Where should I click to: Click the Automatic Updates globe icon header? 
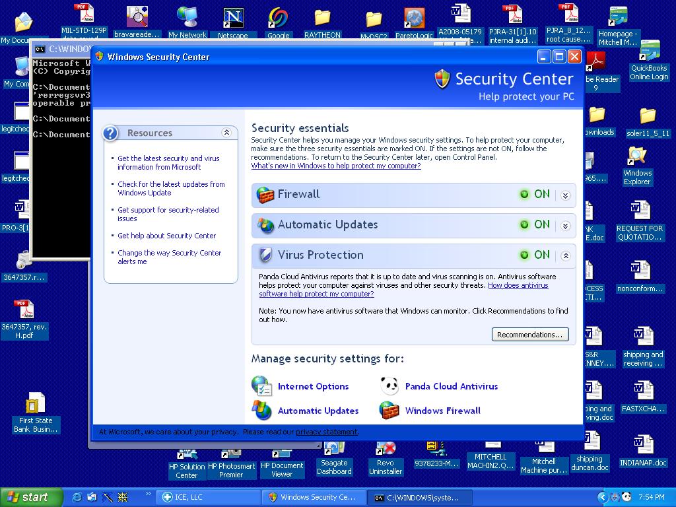click(265, 226)
